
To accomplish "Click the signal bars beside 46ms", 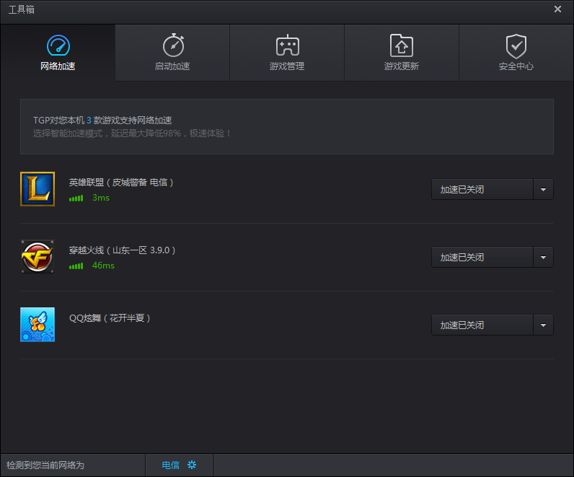I will click(76, 266).
